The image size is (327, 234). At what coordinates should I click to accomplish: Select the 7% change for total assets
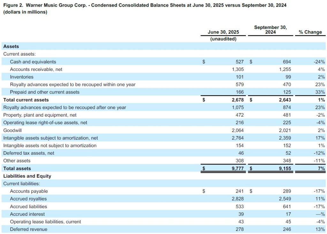point(321,168)
